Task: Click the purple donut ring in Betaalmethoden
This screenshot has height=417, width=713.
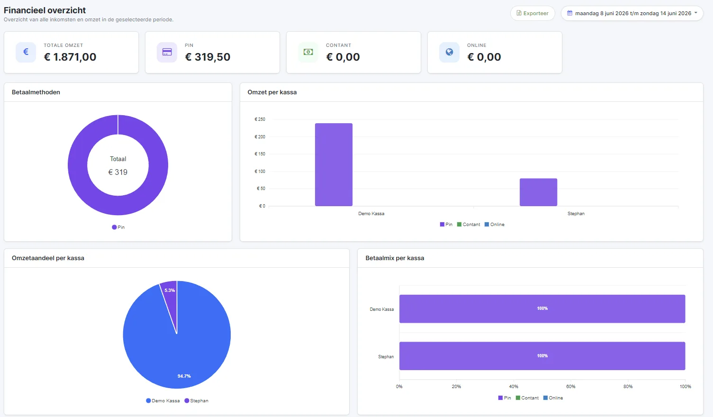Action: [x=78, y=165]
